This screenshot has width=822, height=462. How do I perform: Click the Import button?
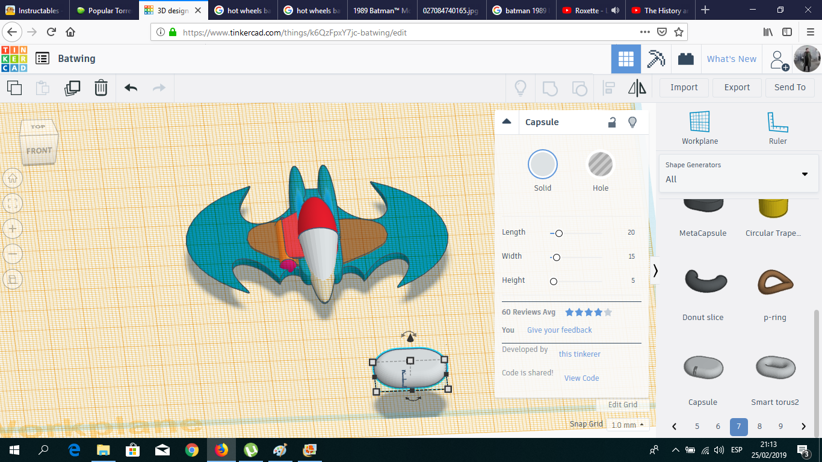point(684,87)
